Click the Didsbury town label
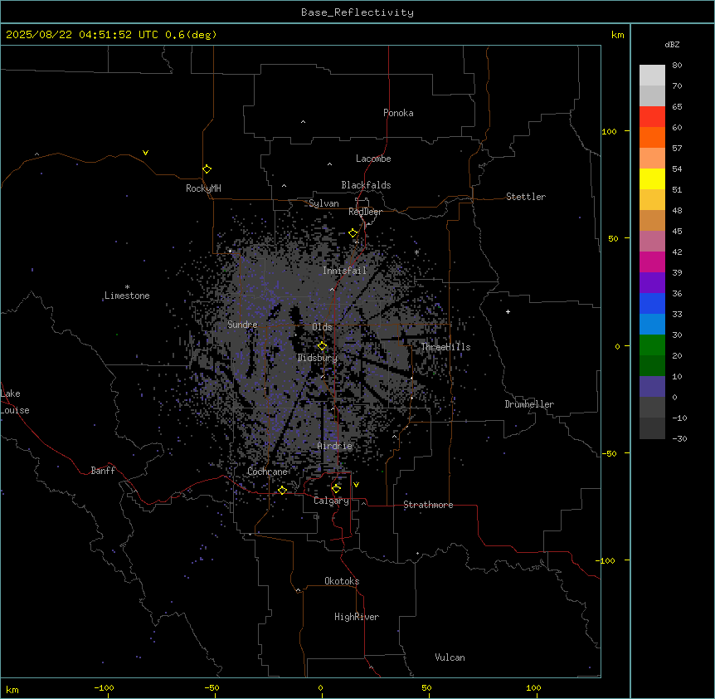 [318, 358]
